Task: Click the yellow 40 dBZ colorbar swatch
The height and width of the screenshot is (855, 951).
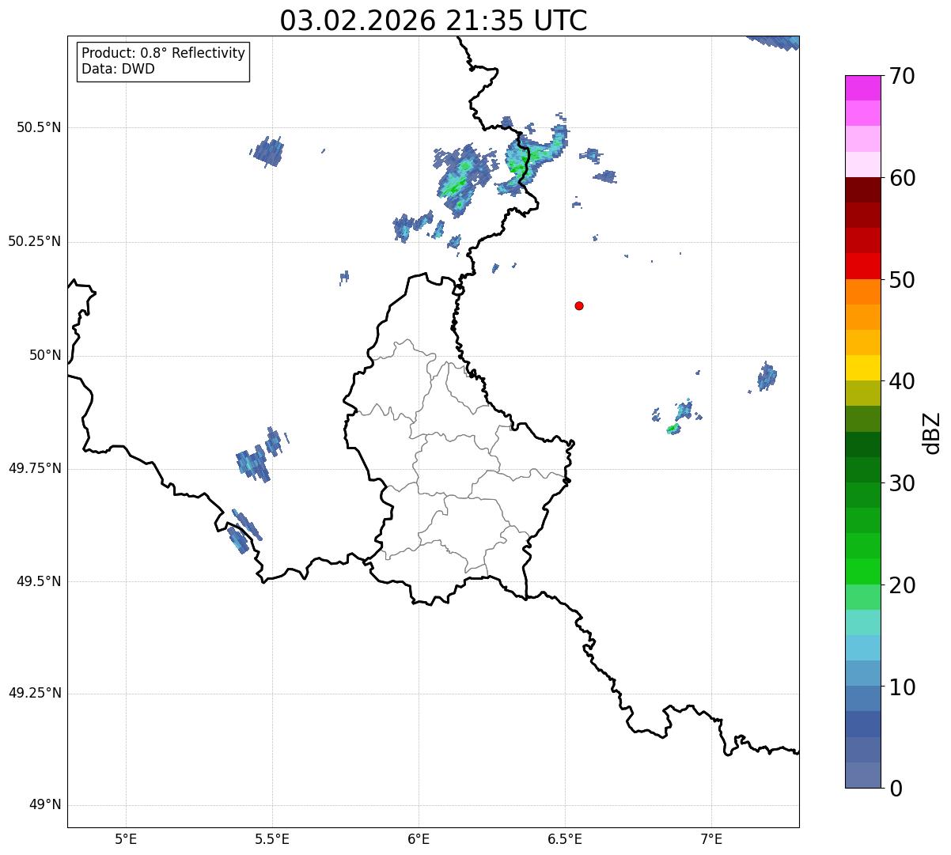Action: 862,369
